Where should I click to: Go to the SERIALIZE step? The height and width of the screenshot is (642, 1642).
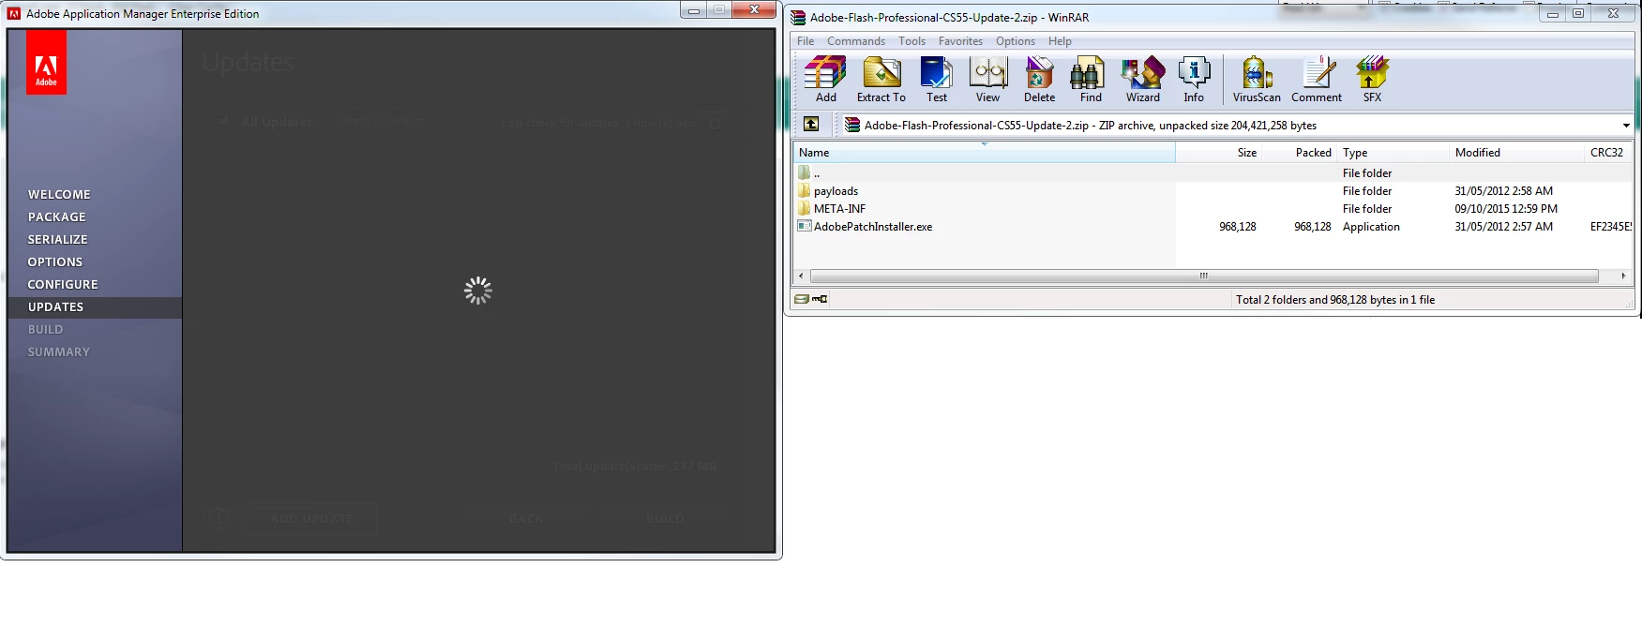[57, 239]
